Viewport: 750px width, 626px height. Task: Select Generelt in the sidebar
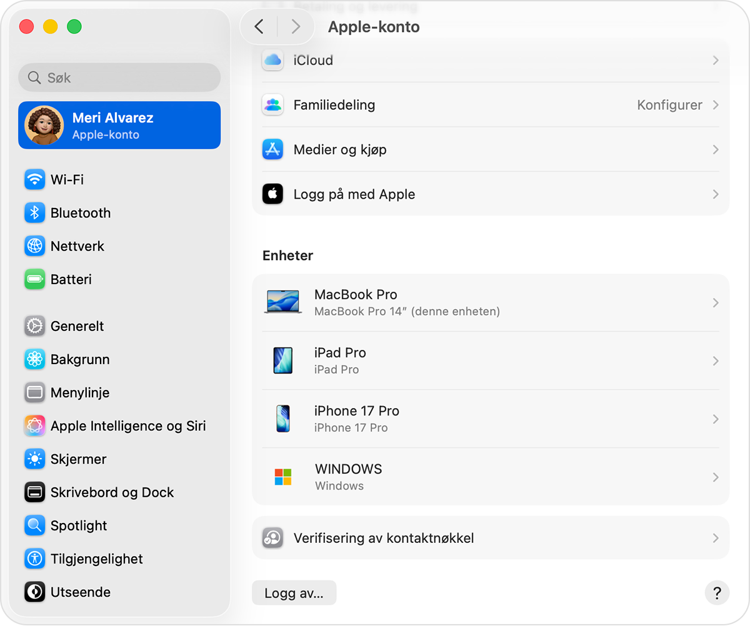(x=77, y=326)
